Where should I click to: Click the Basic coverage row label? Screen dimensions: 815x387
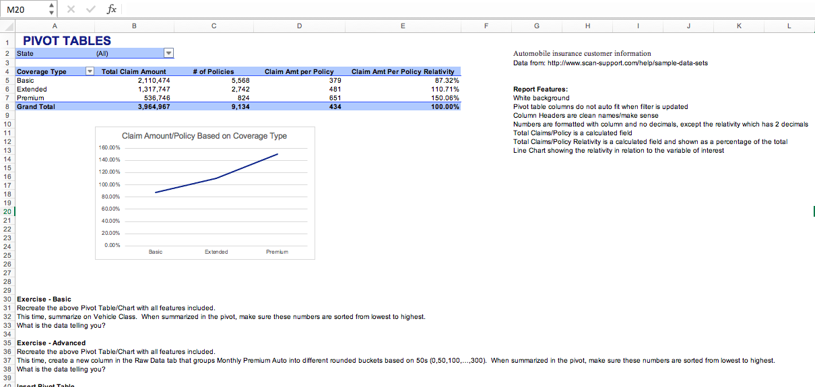pyautogui.click(x=25, y=80)
